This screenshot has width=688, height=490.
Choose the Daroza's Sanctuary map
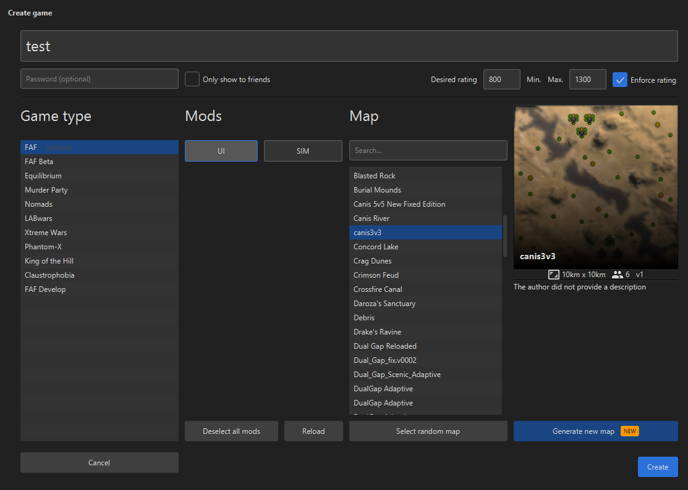(x=426, y=304)
